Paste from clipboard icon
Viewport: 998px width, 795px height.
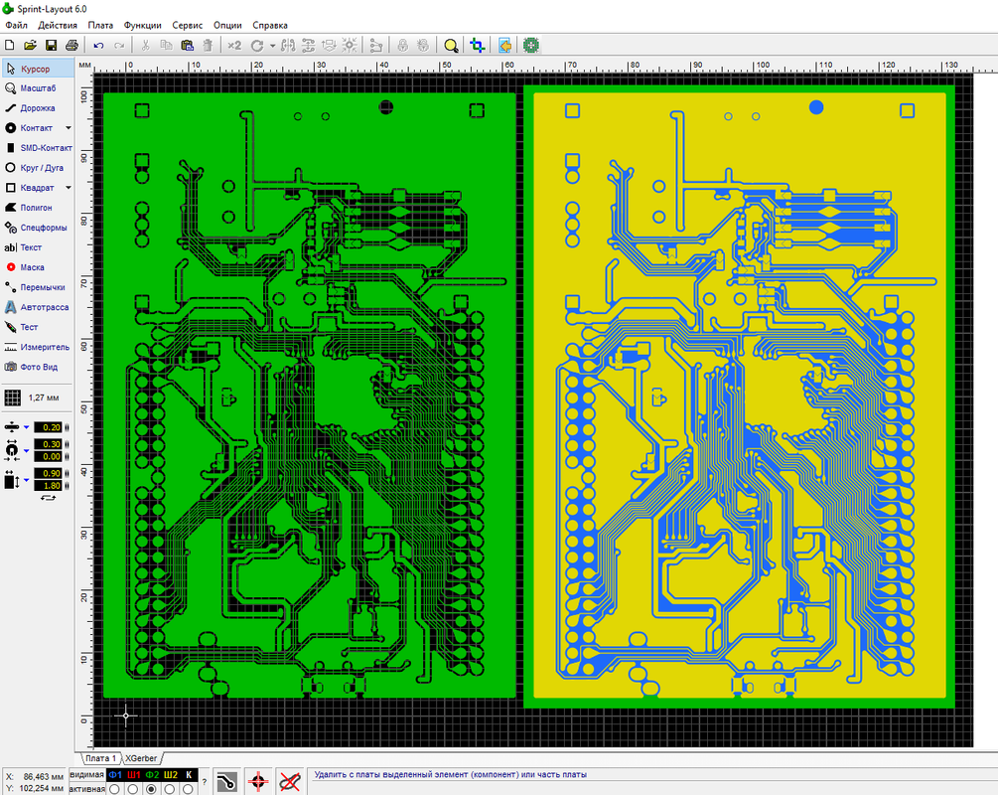(x=187, y=46)
